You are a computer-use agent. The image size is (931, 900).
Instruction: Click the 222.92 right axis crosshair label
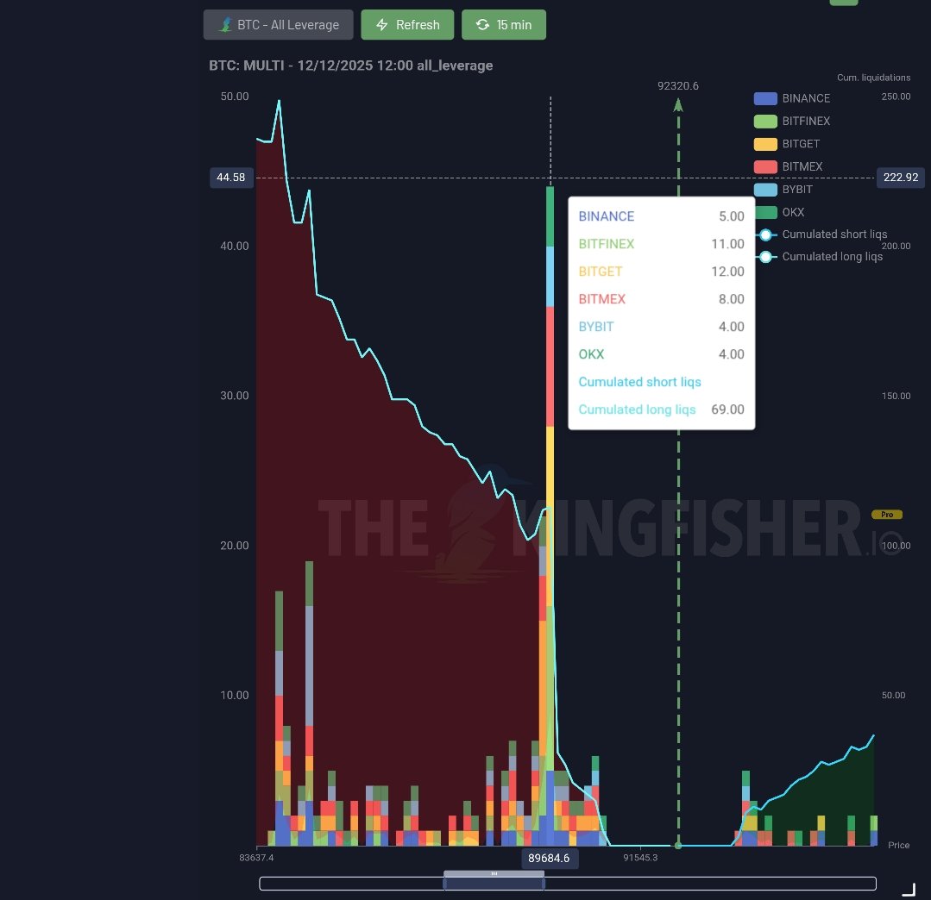pos(900,178)
